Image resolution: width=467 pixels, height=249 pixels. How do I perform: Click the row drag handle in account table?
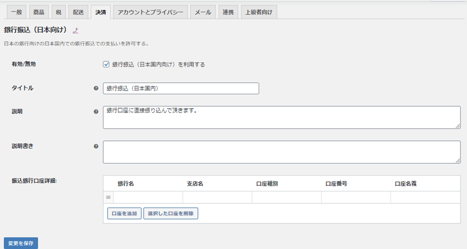click(x=108, y=197)
